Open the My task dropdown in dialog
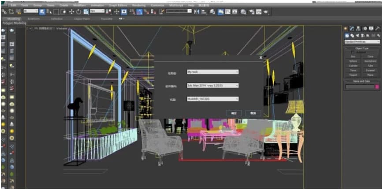This screenshot has width=383, height=190. (212, 71)
